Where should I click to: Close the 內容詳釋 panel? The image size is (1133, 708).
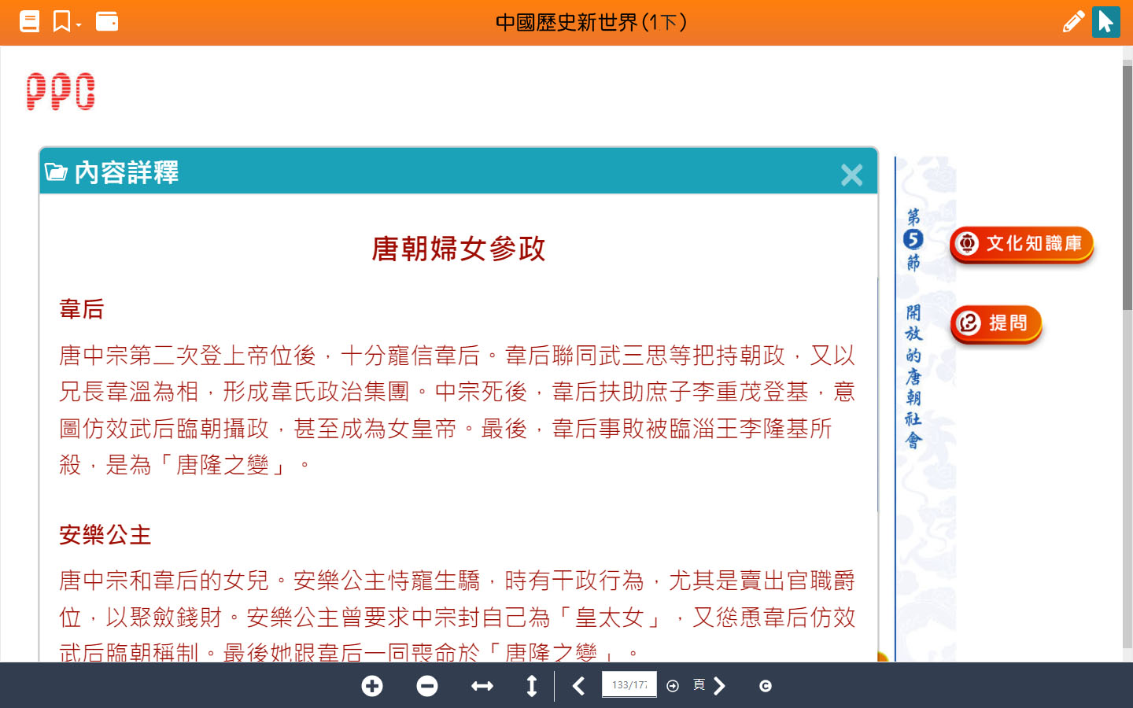tap(851, 175)
